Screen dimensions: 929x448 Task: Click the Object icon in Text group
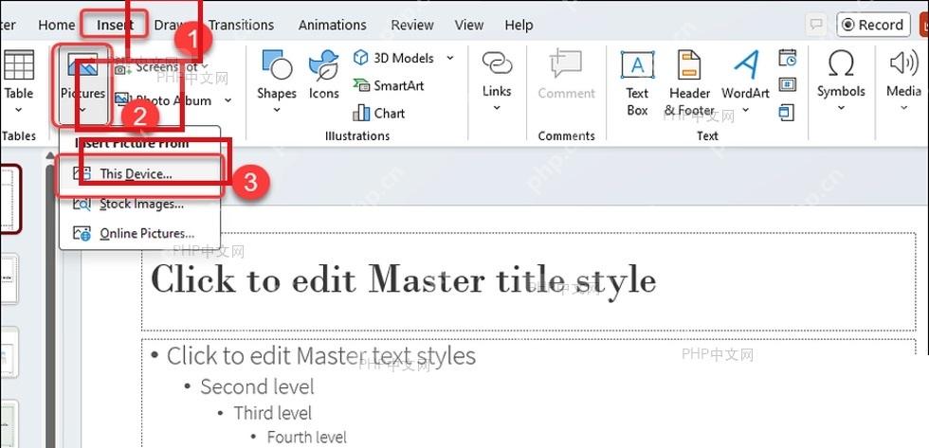(786, 112)
